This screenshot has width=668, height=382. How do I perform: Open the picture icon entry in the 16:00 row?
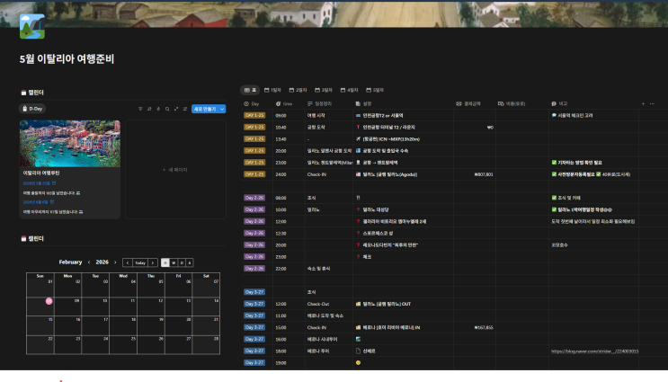click(x=358, y=340)
